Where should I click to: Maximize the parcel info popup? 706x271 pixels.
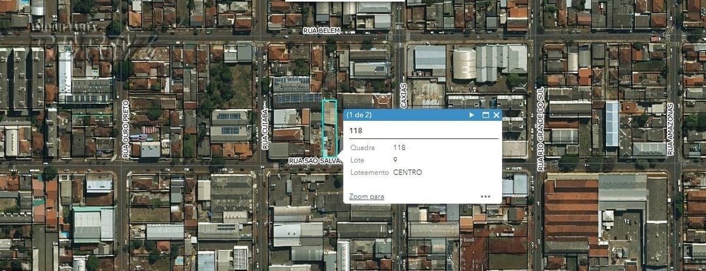coord(485,115)
